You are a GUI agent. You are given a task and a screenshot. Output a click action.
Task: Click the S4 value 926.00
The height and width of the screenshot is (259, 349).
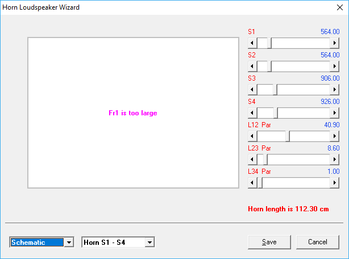(330, 102)
